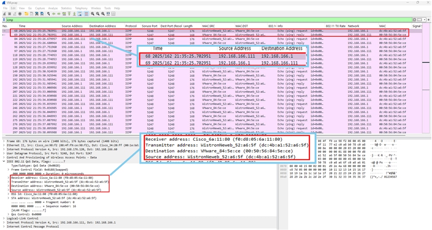Image resolution: width=432 pixels, height=230 pixels.
Task: Click the Reload capture file icon
Action: 42,14
